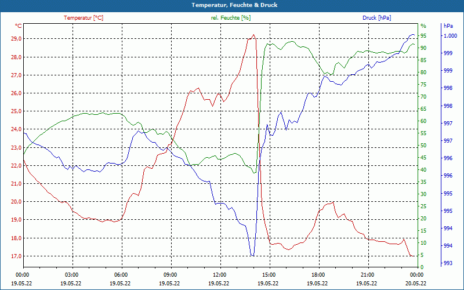Click the 19.05.22 date under 12:00
The width and height of the screenshot is (464, 290).
(219, 284)
